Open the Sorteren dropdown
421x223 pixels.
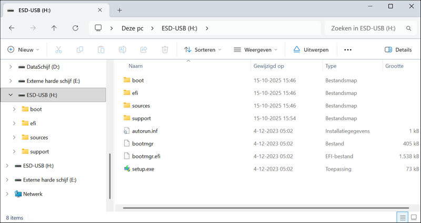203,50
